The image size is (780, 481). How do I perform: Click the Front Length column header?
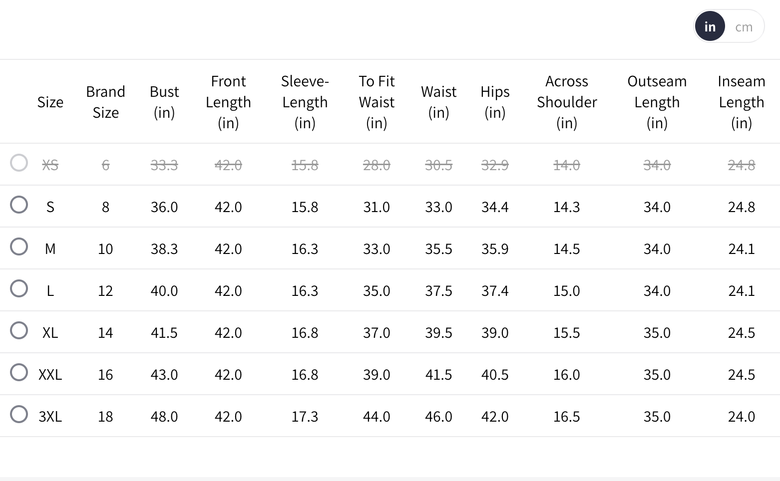(228, 102)
